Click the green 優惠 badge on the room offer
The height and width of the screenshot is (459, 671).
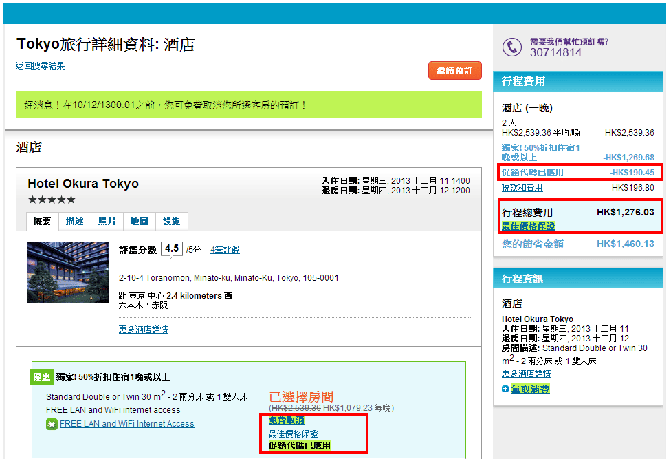[x=41, y=377]
